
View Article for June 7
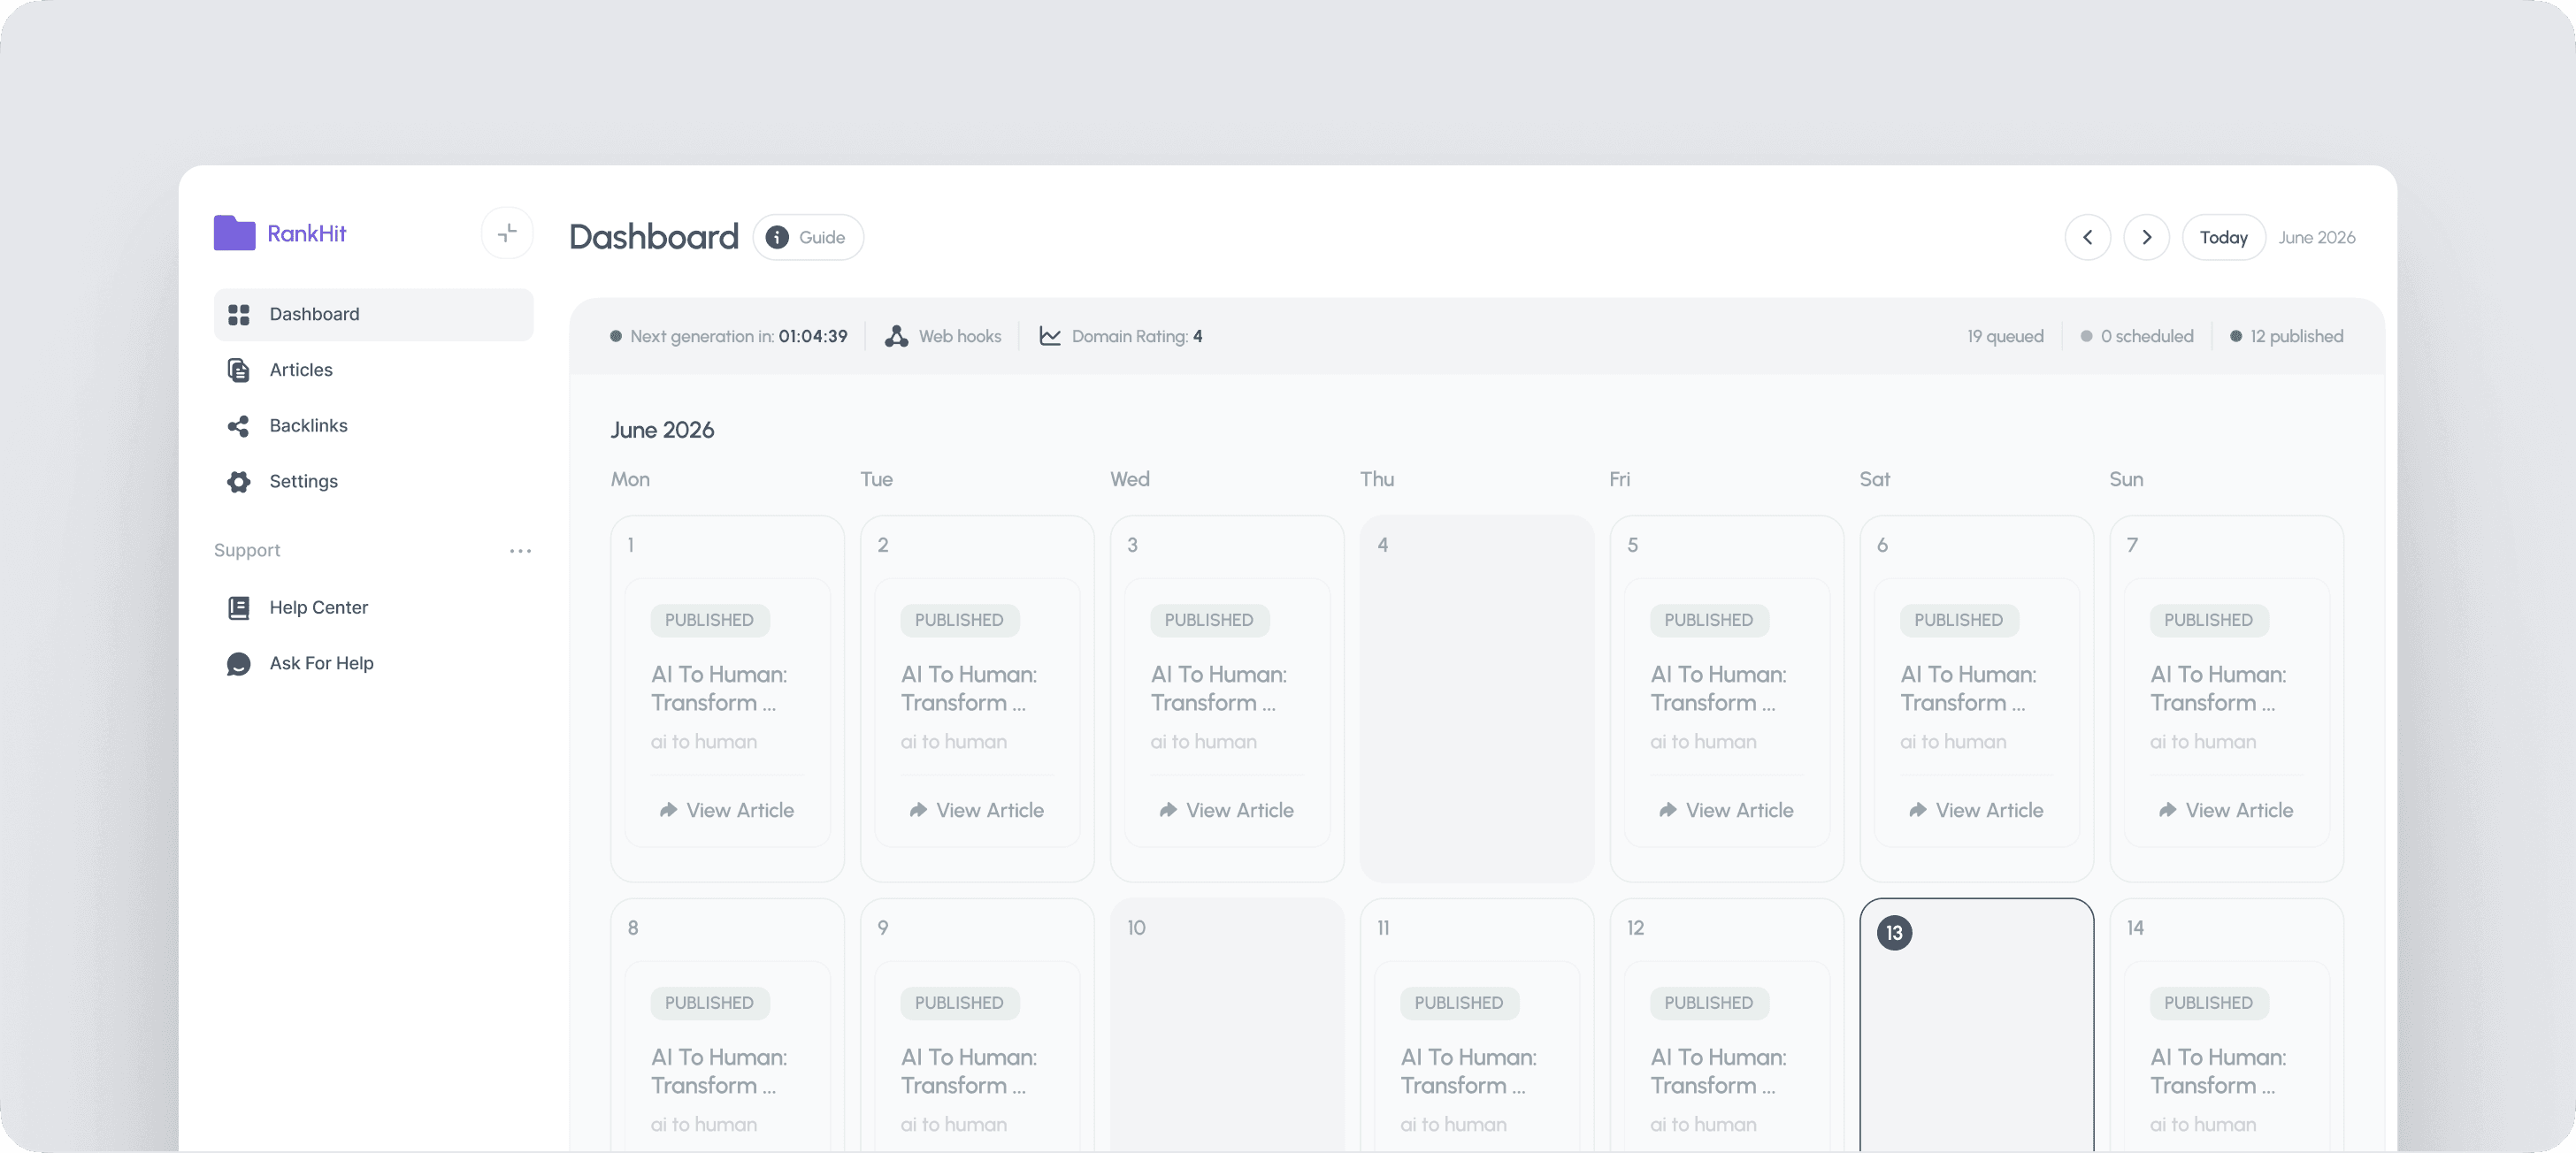[2227, 810]
